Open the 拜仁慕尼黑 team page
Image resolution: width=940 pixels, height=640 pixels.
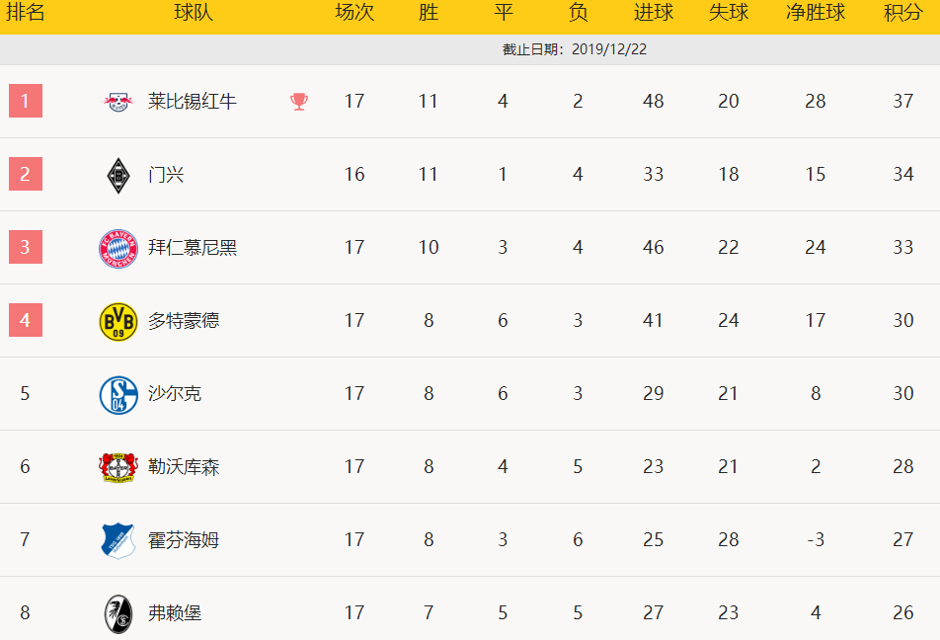193,247
